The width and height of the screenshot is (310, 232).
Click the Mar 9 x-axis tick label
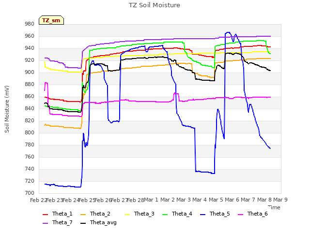[x=280, y=200]
